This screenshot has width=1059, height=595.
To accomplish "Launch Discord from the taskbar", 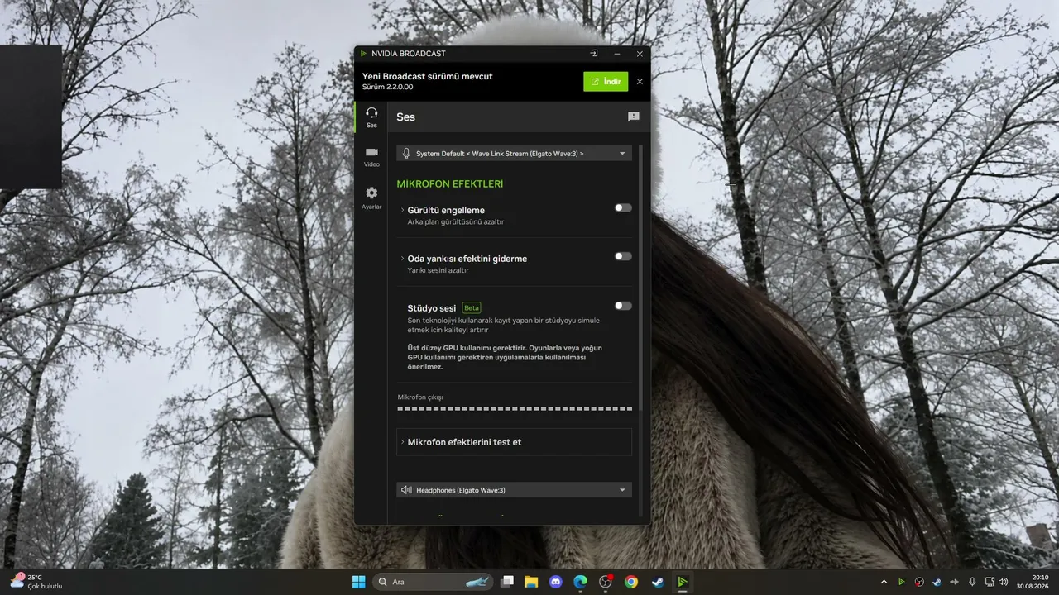I will tap(556, 582).
